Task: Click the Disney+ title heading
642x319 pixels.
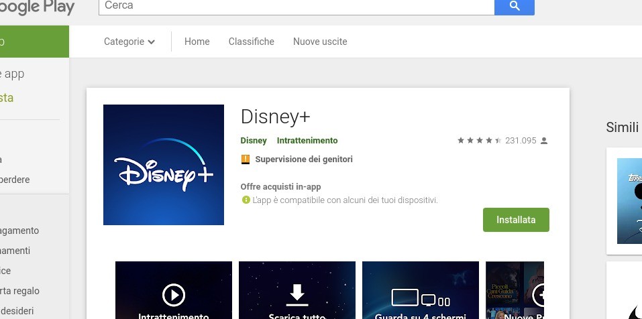Action: (x=275, y=117)
